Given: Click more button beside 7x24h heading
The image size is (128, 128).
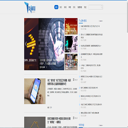Looking at the screenshot, I should pyautogui.click(x=101, y=21).
